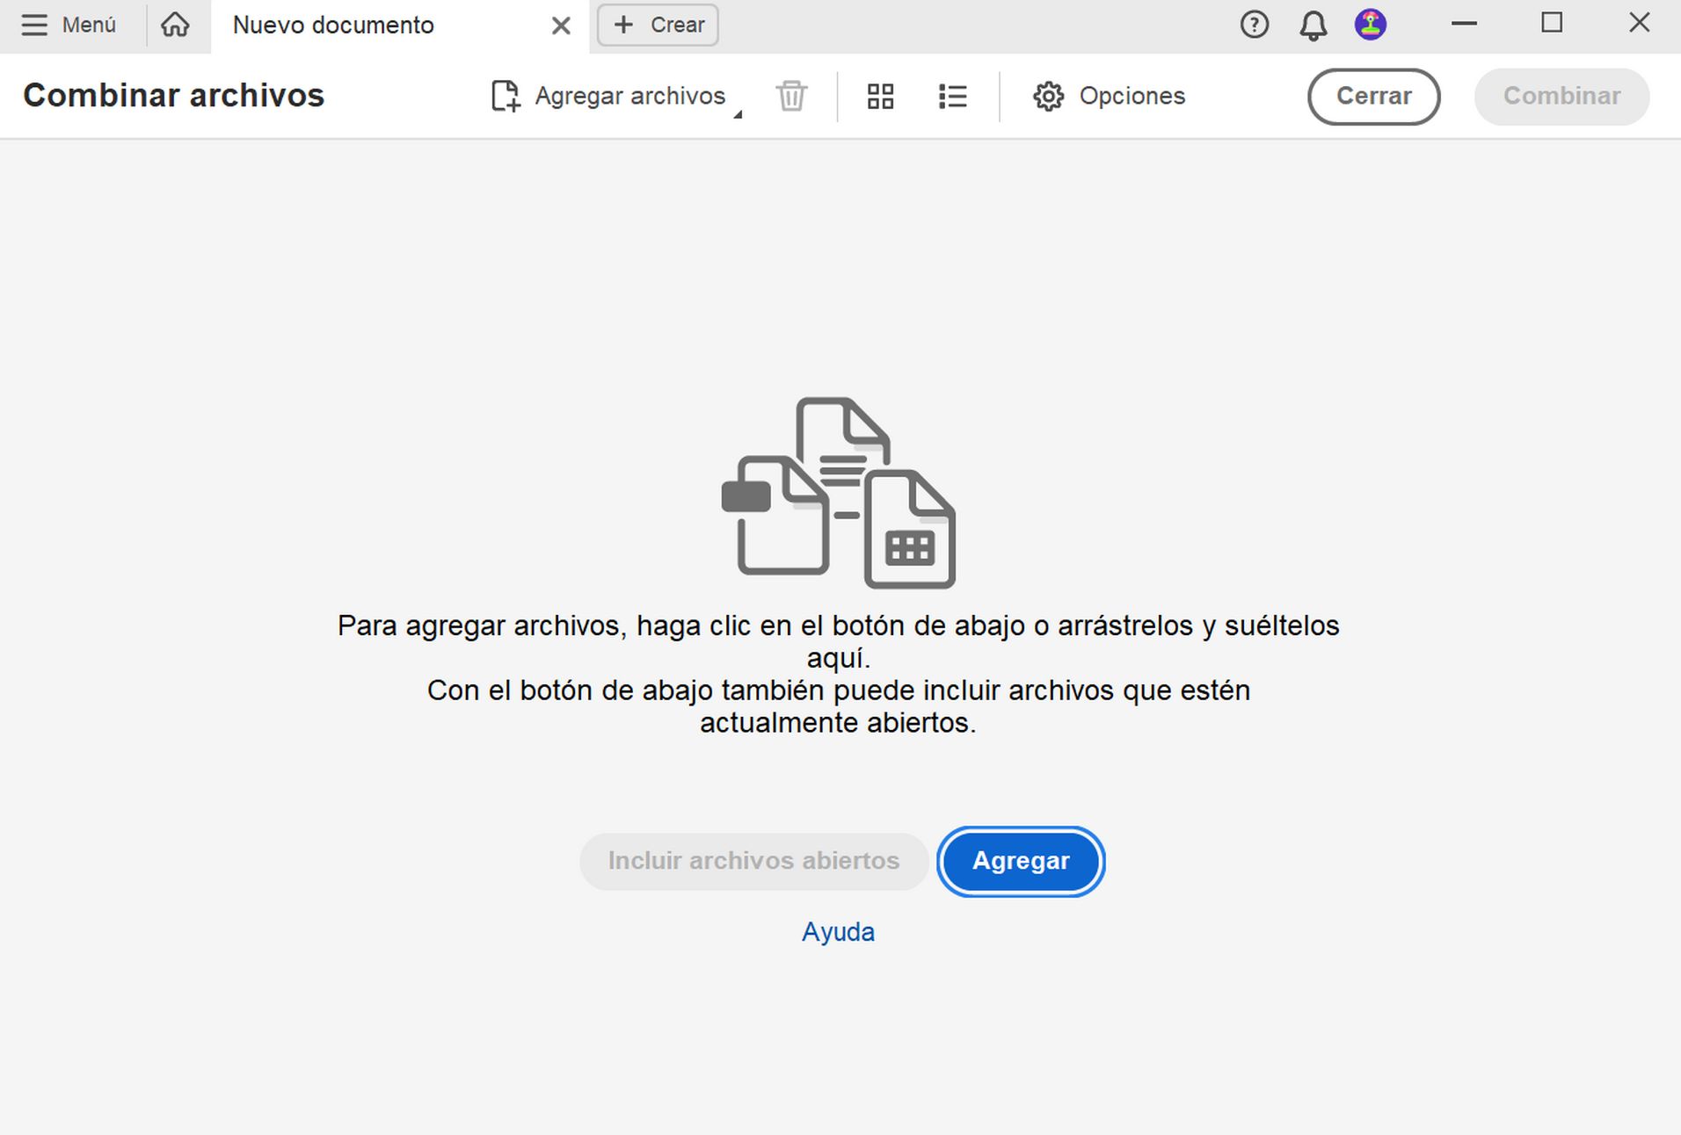This screenshot has height=1135, width=1681.
Task: Click Incluir archivos abiertos
Action: click(753, 861)
